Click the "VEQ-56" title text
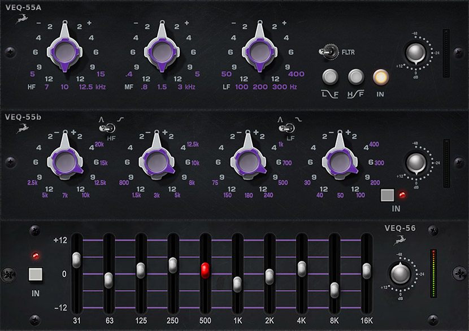 400,228
